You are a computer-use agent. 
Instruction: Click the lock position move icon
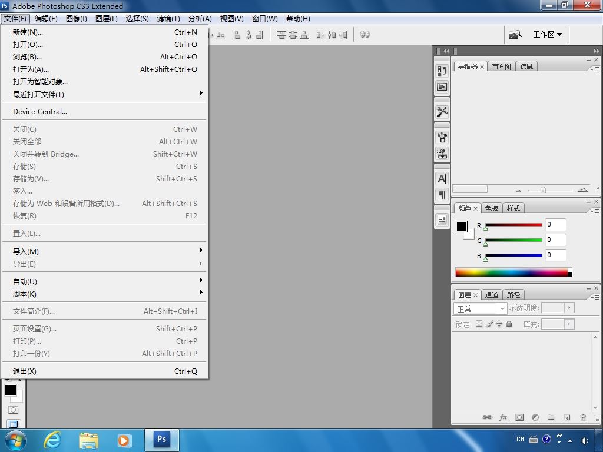499,324
